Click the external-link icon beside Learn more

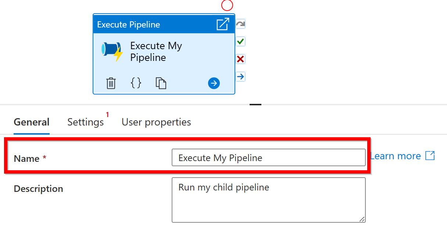coord(430,156)
